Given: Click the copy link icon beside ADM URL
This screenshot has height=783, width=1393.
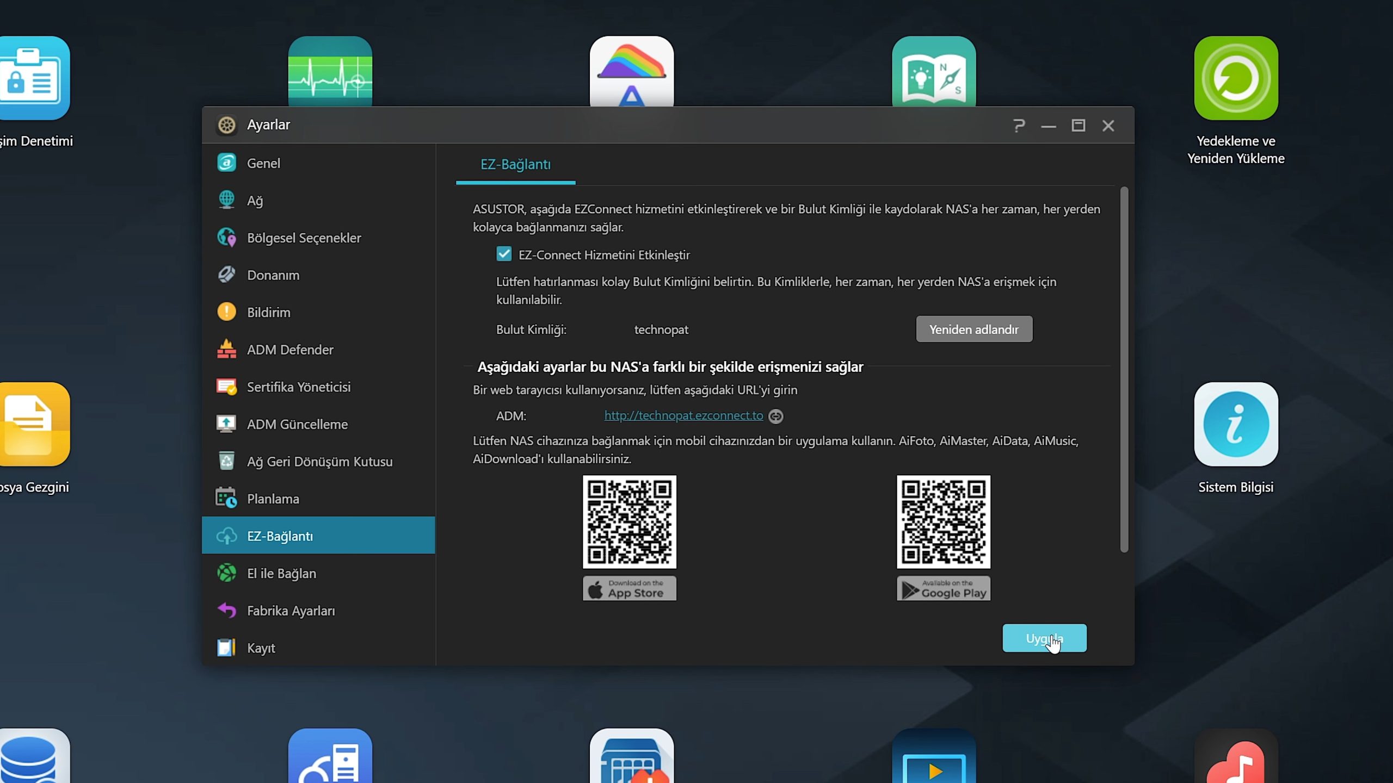Looking at the screenshot, I should coord(775,416).
